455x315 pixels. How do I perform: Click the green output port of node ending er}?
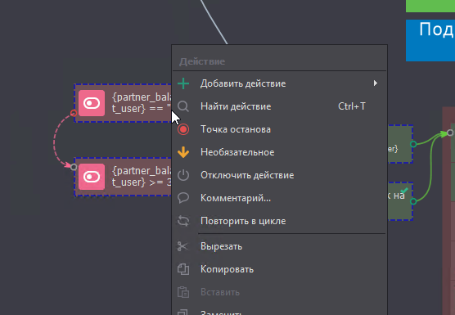point(413,144)
